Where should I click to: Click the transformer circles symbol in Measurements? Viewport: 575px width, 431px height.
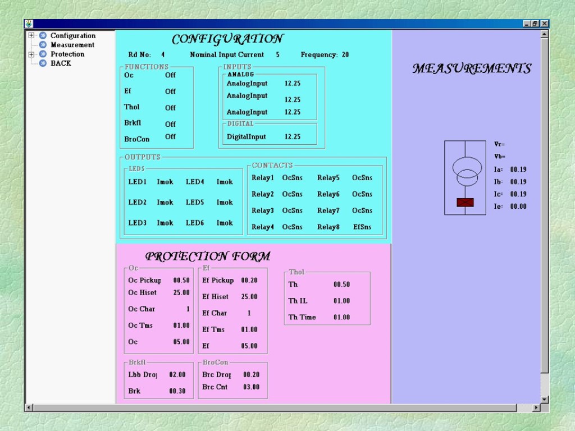(467, 172)
